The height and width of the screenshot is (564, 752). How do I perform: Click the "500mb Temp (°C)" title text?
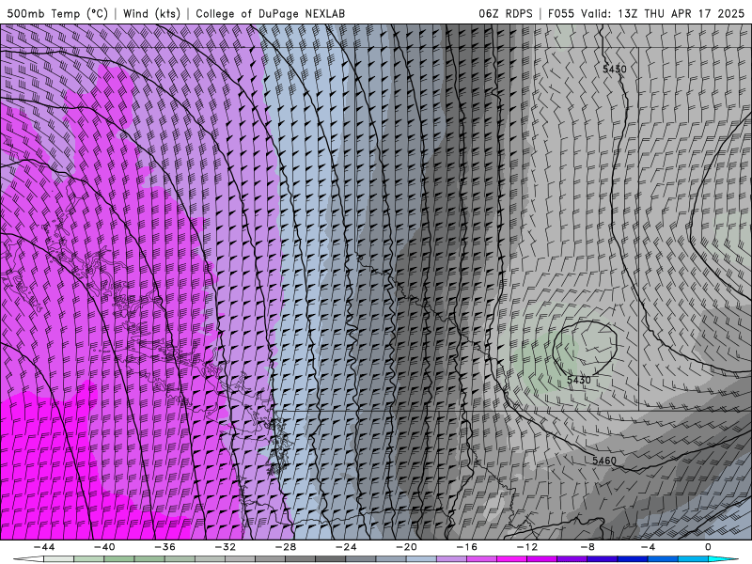(57, 13)
